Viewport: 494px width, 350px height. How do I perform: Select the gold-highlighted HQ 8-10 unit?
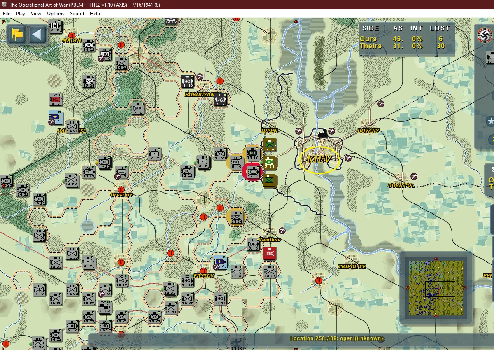coord(236,163)
